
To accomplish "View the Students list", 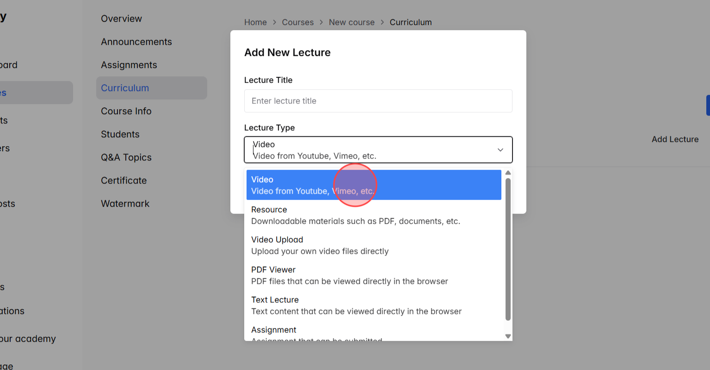I will (120, 134).
